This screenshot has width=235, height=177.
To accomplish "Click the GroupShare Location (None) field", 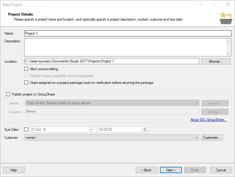I will (x=112, y=111).
